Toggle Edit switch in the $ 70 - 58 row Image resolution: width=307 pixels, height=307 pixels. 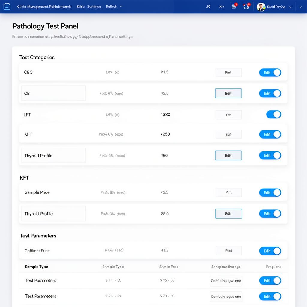(x=270, y=297)
